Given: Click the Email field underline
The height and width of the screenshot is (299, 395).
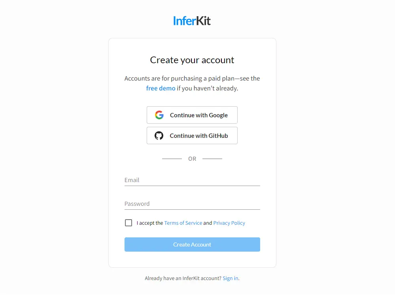Looking at the screenshot, I should click(192, 185).
